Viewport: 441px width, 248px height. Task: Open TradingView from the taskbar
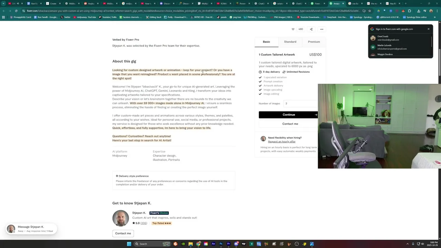point(244,244)
